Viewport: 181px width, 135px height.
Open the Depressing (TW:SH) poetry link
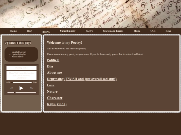(82, 79)
